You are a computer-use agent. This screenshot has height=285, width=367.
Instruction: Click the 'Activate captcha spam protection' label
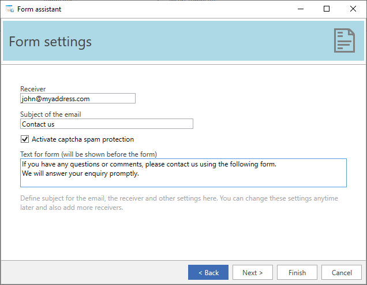83,139
